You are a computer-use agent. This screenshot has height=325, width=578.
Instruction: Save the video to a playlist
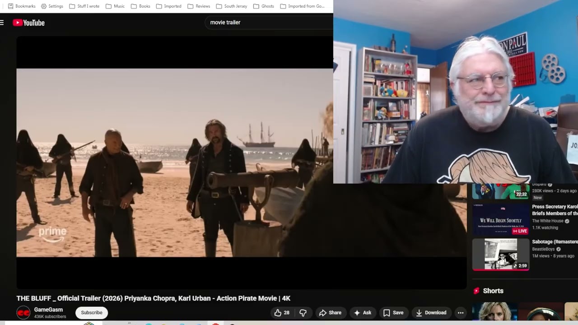point(393,312)
